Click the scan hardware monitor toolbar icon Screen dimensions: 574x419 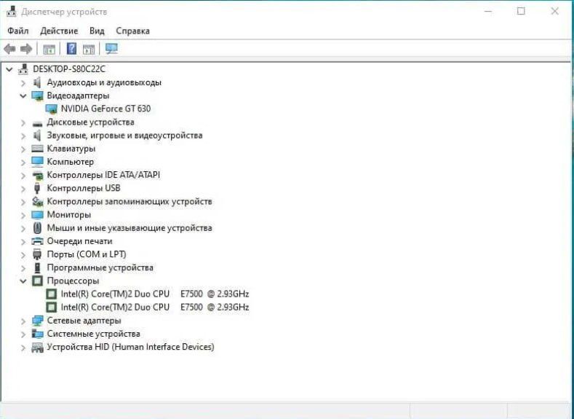pos(111,48)
